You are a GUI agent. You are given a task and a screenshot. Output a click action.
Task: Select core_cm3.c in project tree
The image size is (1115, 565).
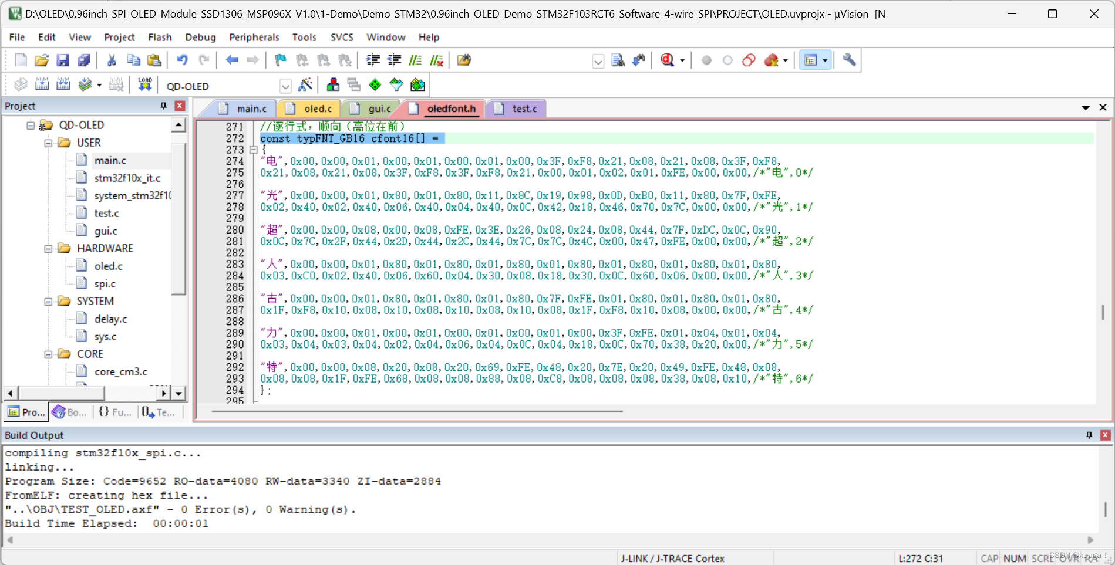[x=120, y=371]
